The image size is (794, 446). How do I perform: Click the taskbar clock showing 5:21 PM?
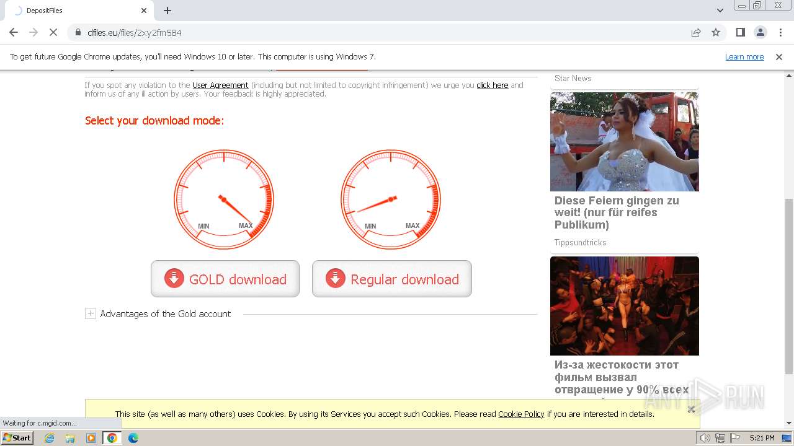pos(762,438)
